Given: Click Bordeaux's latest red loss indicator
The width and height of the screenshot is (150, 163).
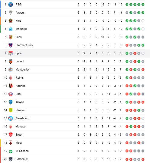Looking at the screenshot, I should [x=143, y=159].
